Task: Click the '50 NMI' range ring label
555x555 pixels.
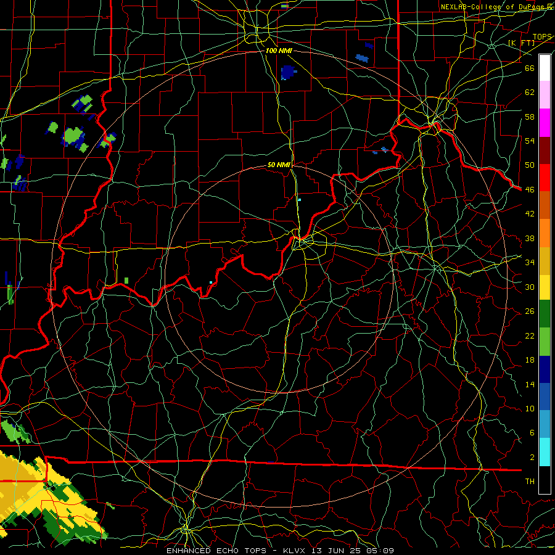Action: coord(279,165)
